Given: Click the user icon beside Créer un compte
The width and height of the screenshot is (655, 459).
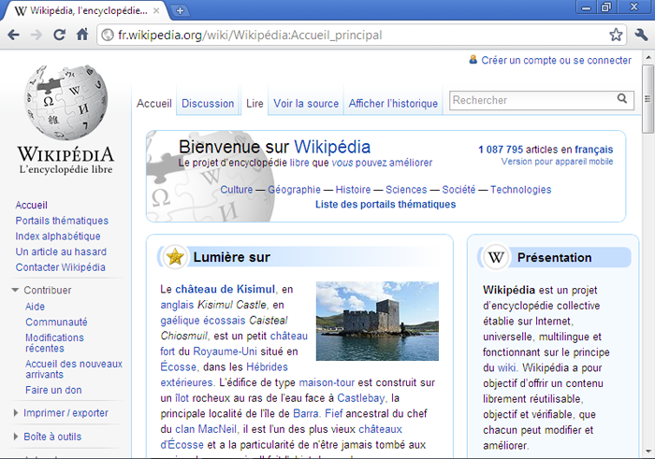Looking at the screenshot, I should click(473, 60).
